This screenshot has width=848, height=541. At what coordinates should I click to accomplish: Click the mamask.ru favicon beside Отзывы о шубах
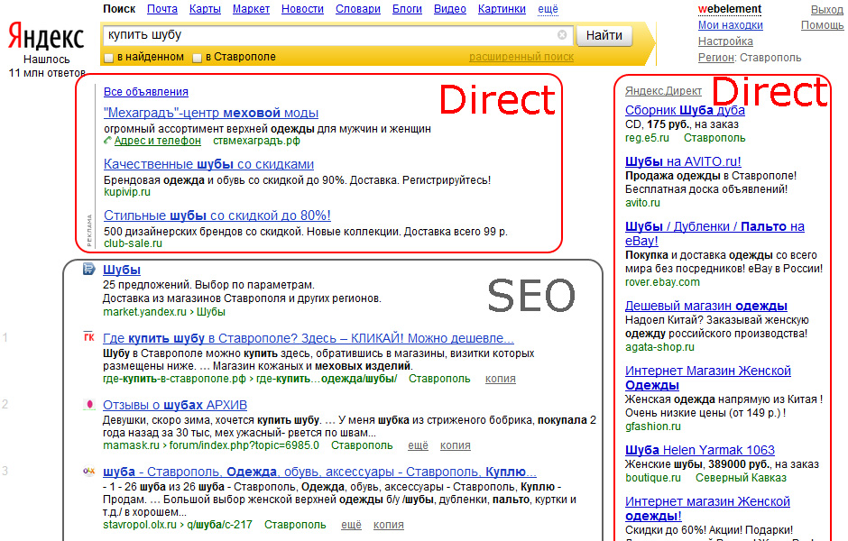coord(89,404)
